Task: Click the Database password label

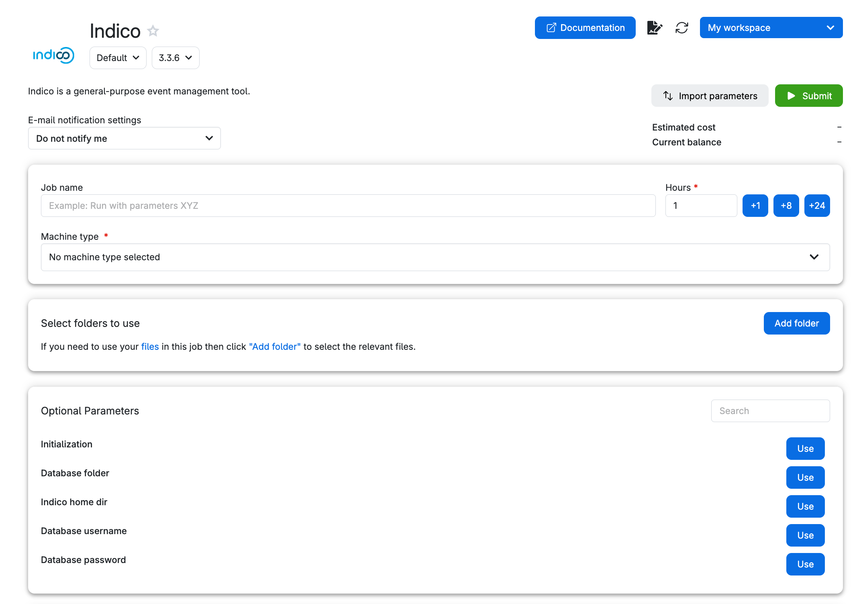Action: pos(84,560)
